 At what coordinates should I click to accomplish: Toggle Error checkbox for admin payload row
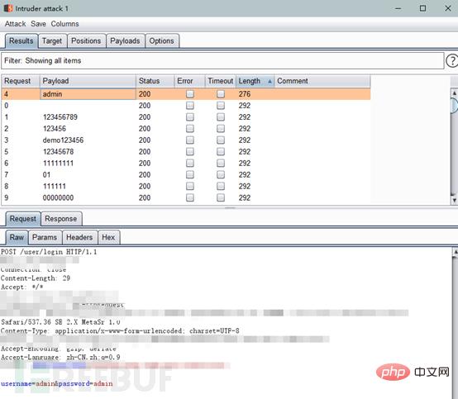tap(190, 94)
